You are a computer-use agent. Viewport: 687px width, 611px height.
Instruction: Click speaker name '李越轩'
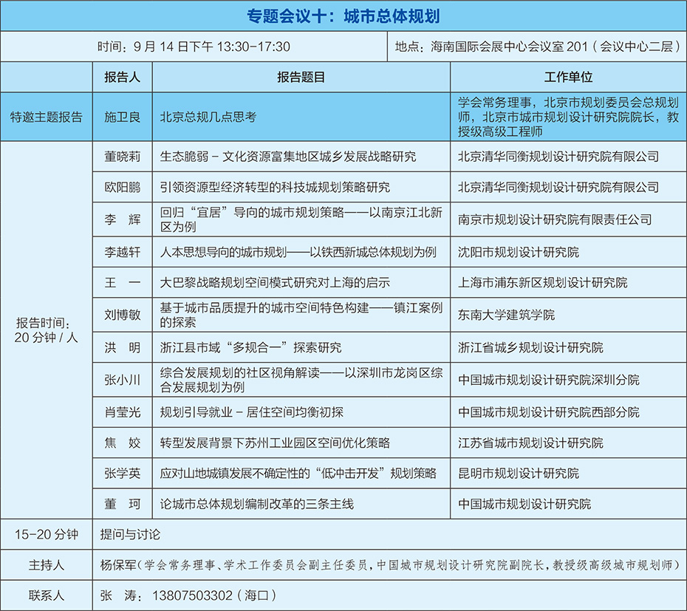coord(122,252)
